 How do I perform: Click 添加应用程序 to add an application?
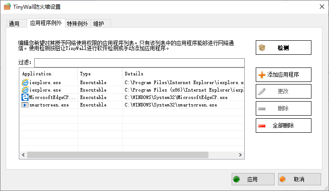[283, 75]
